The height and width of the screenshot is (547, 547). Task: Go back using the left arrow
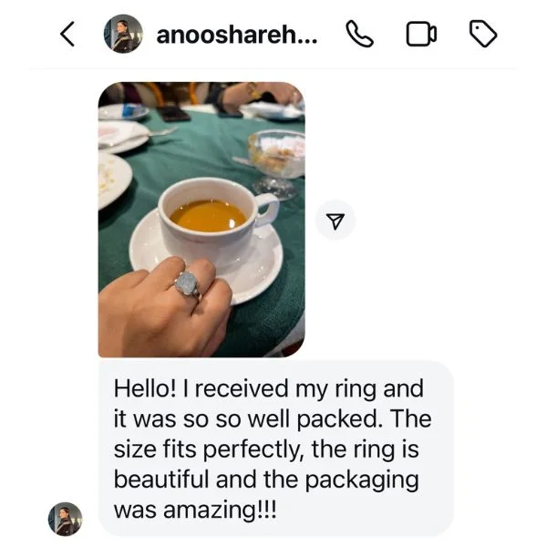click(x=67, y=34)
